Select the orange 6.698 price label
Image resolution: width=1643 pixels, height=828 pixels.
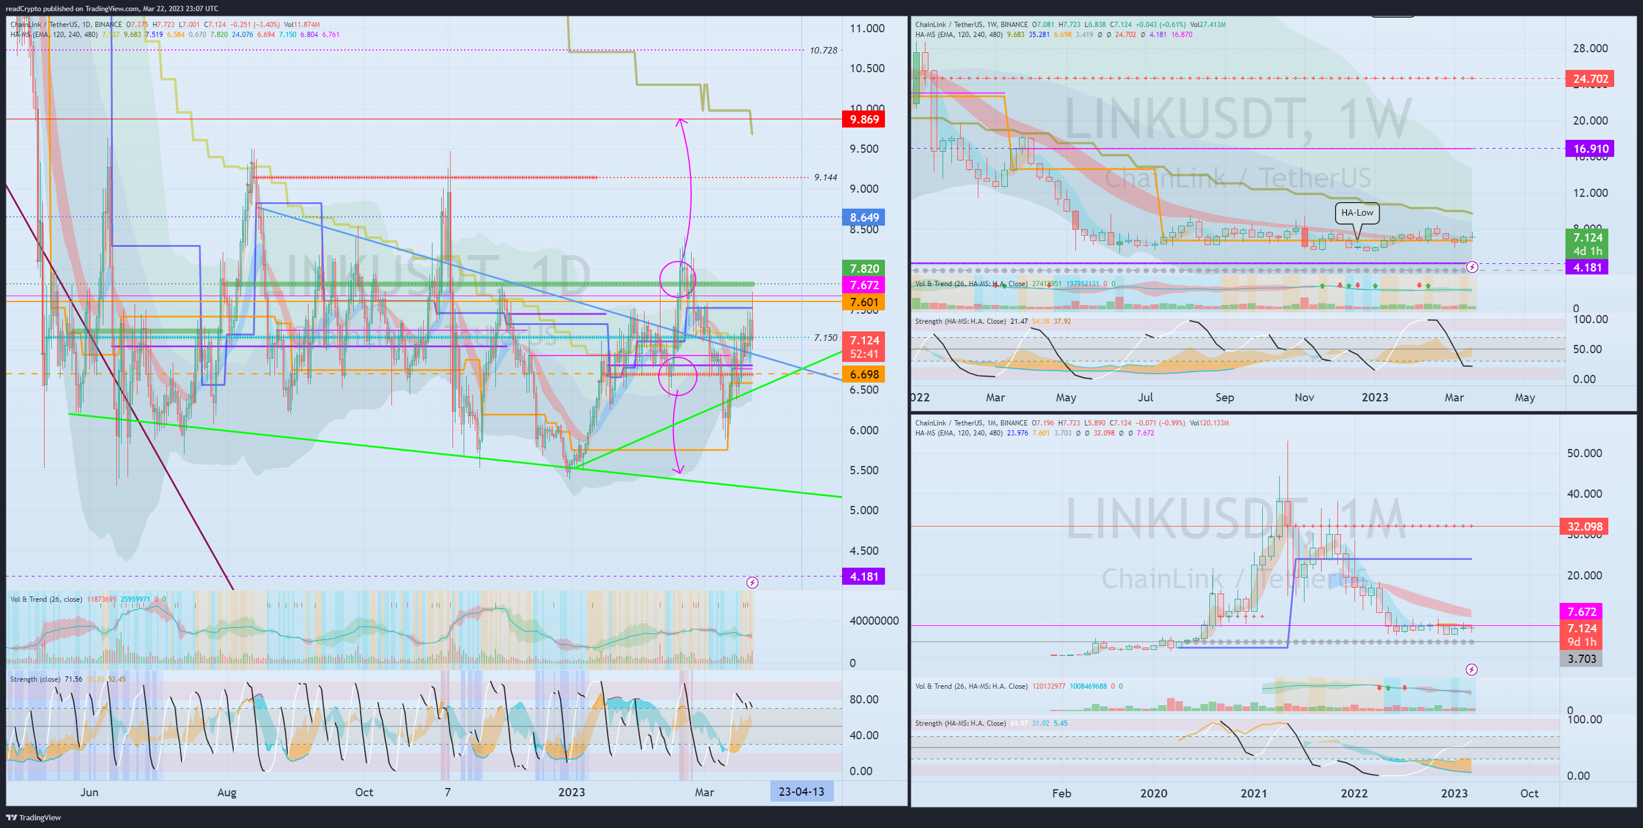(864, 374)
